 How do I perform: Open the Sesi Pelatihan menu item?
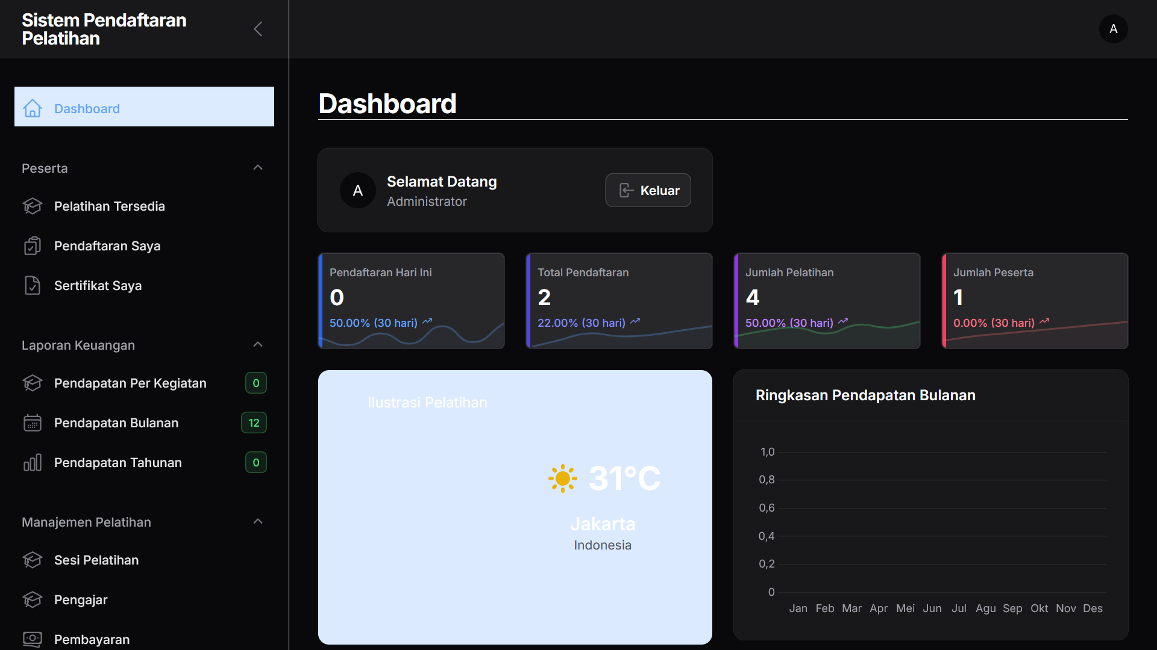pyautogui.click(x=96, y=560)
